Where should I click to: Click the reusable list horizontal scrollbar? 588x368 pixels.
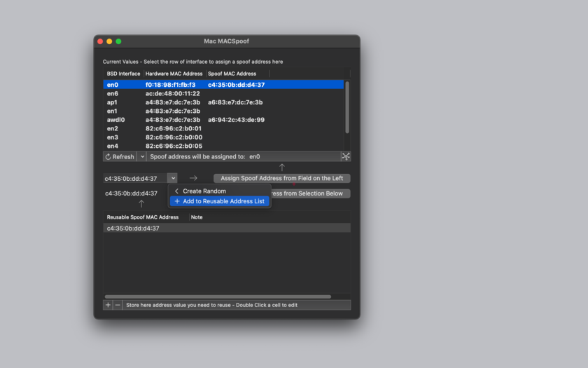point(218,297)
